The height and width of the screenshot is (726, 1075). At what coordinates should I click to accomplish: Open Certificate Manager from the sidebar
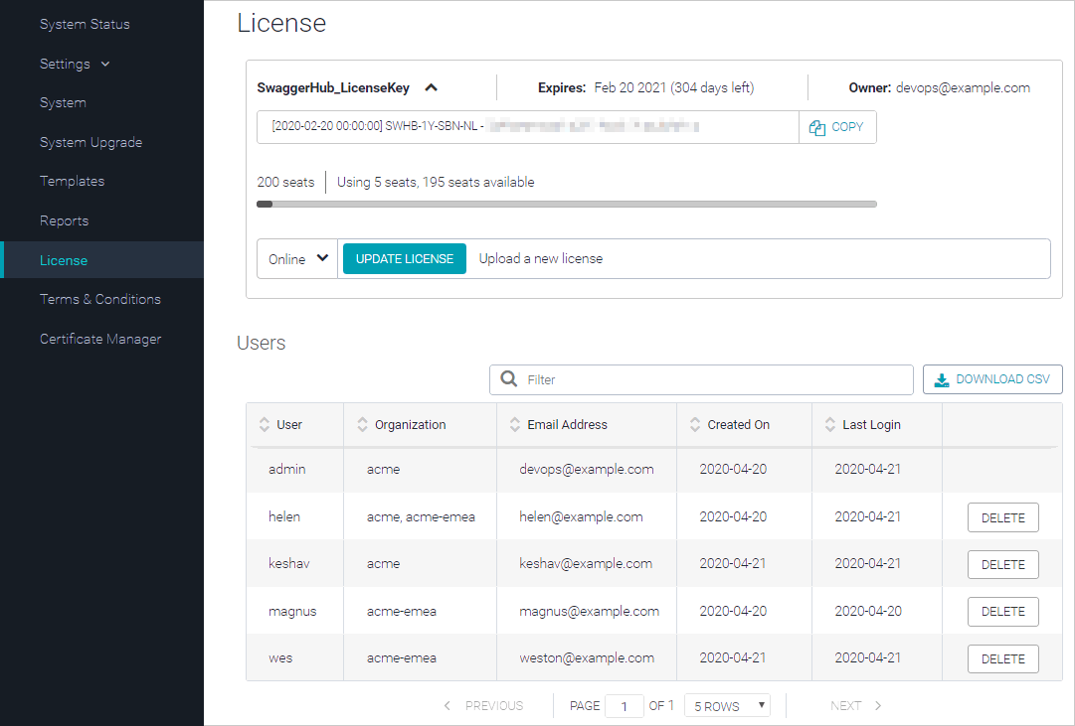point(102,339)
